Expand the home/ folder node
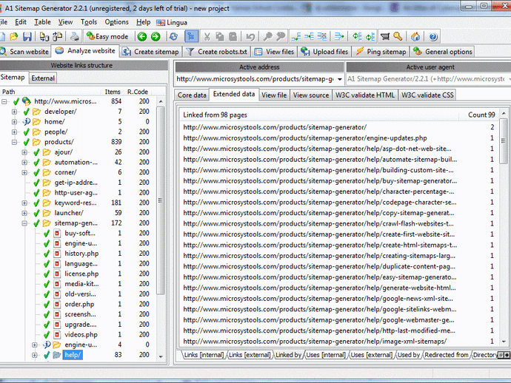The image size is (511, 383). [x=14, y=122]
